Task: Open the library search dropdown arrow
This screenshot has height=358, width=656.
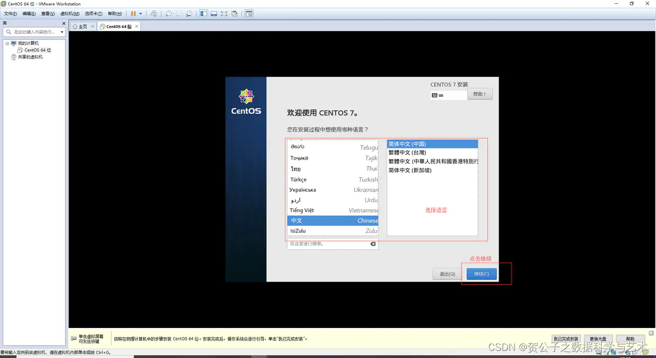Action: (62, 32)
